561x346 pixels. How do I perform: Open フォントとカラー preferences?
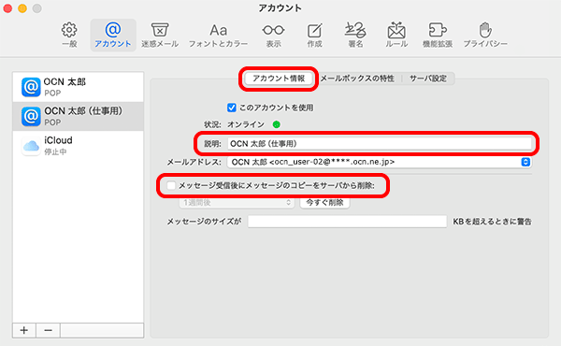tap(218, 35)
